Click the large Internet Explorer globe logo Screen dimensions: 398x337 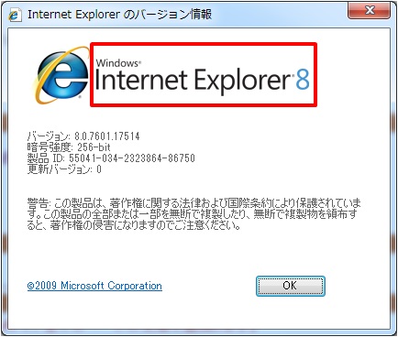point(61,75)
